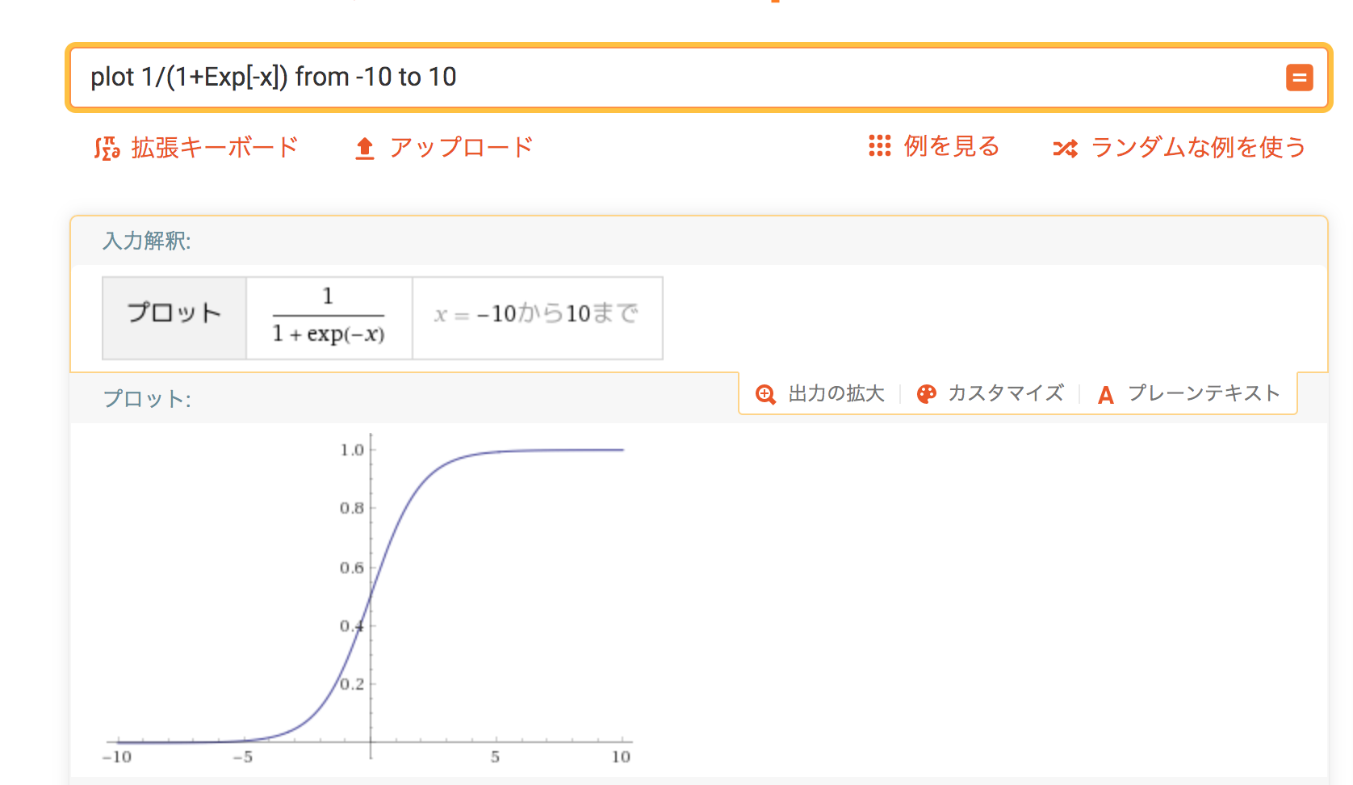Switch to プレーンテキスト view

click(x=1204, y=394)
